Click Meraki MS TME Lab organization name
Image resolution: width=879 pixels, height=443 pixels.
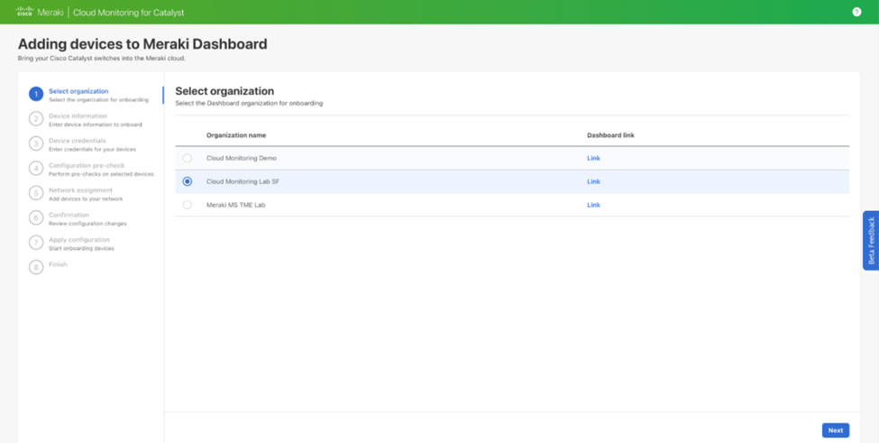pos(235,205)
